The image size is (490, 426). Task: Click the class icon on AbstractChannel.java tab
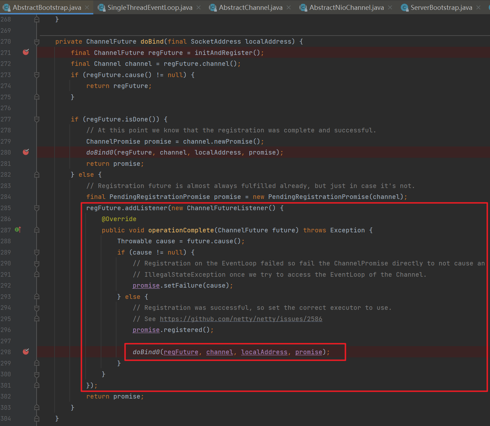point(213,7)
